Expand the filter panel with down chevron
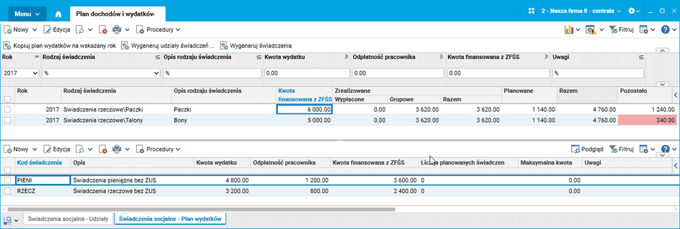Viewport: 680px width, 229px height. pyautogui.click(x=662, y=84)
